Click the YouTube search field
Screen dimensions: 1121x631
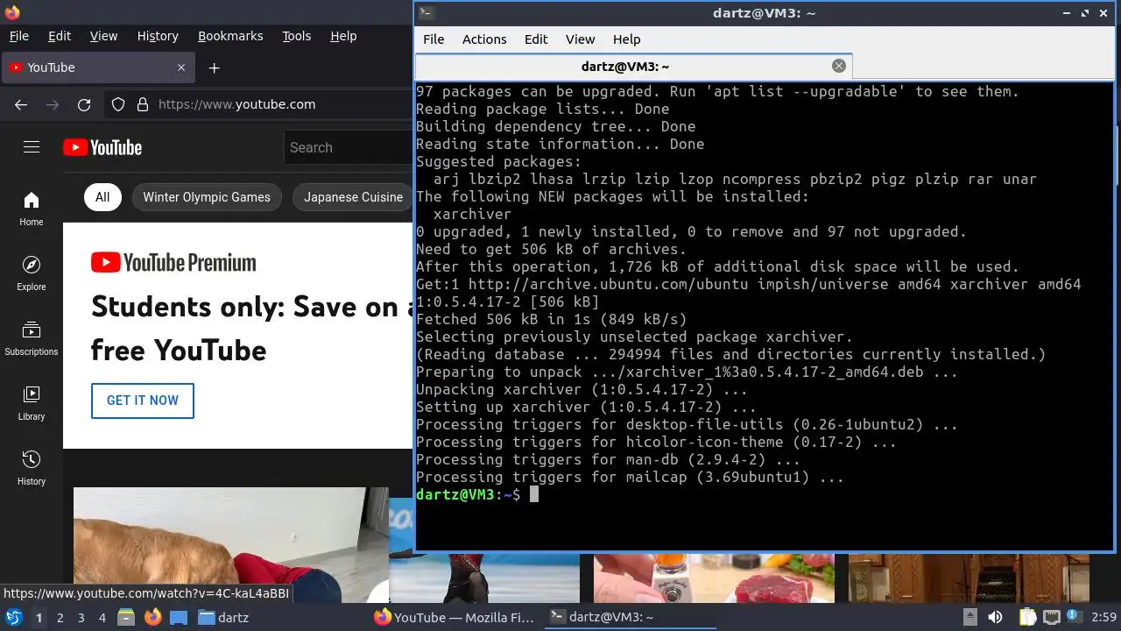[349, 148]
